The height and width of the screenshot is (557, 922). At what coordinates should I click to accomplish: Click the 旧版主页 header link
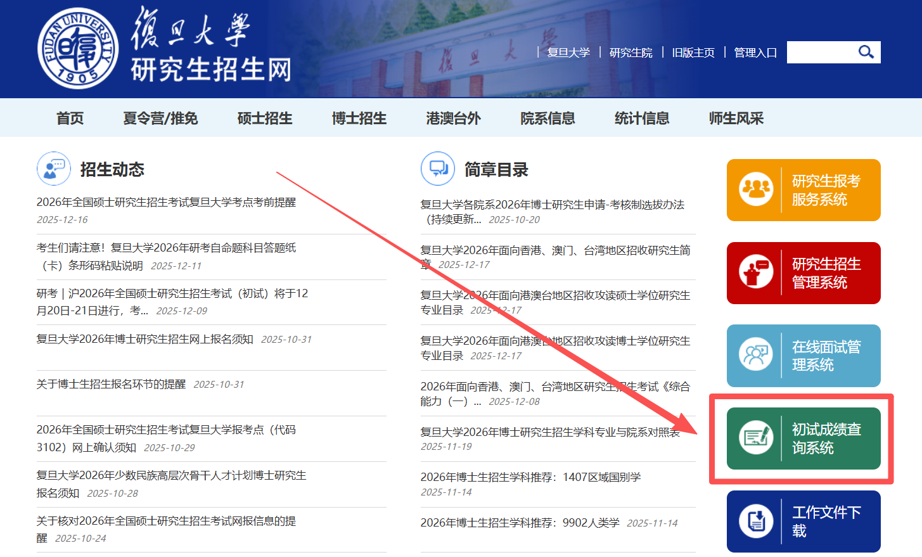pos(693,53)
